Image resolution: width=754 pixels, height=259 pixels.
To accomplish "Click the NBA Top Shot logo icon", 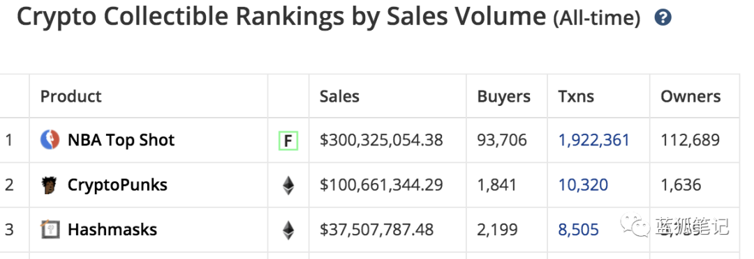I will point(50,140).
